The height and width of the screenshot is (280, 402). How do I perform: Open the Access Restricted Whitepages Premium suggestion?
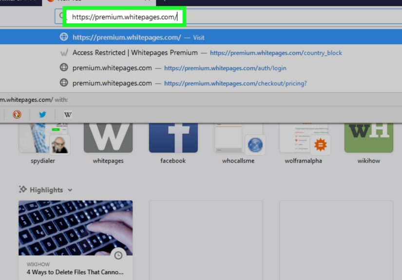pyautogui.click(x=201, y=53)
